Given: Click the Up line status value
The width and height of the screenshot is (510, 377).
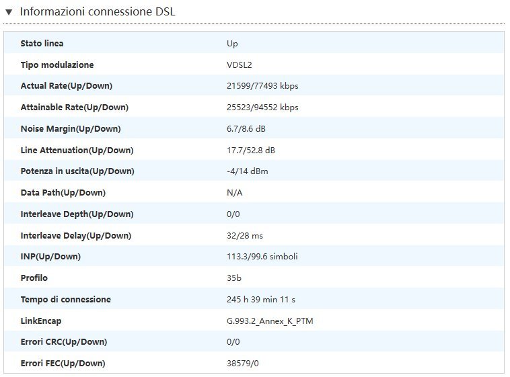Looking at the screenshot, I should click(232, 44).
